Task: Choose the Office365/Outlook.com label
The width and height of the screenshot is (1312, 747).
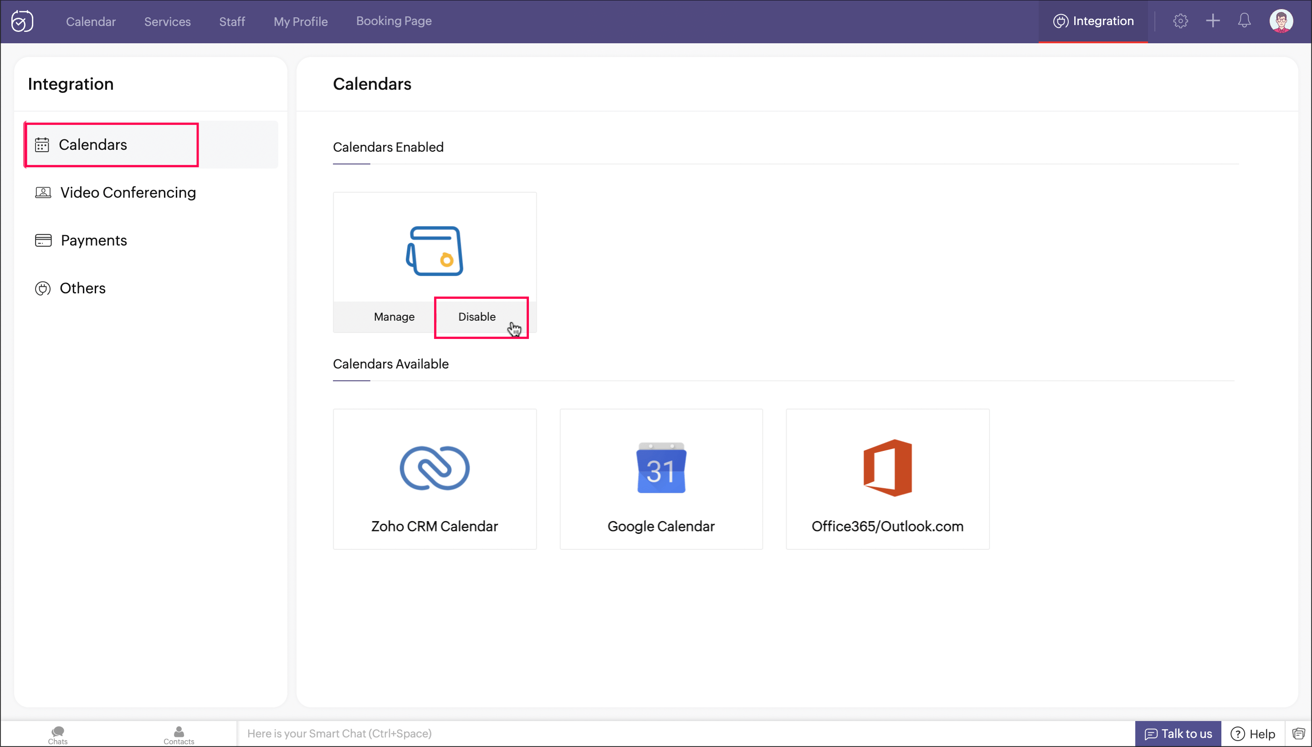Action: click(887, 527)
